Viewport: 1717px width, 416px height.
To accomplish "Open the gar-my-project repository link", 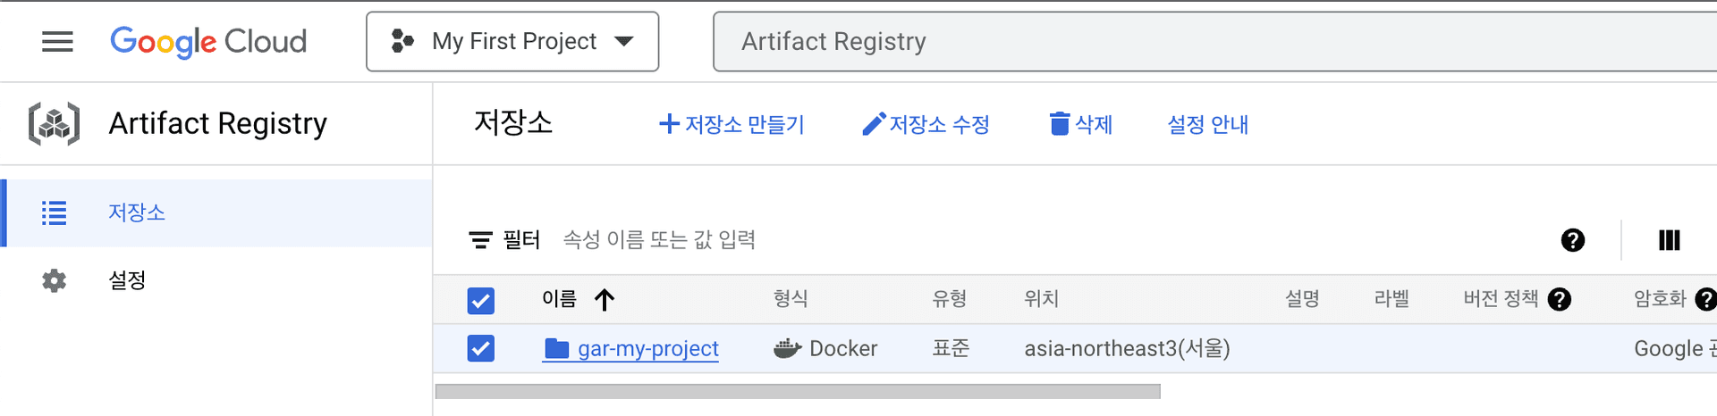I will click(x=647, y=348).
